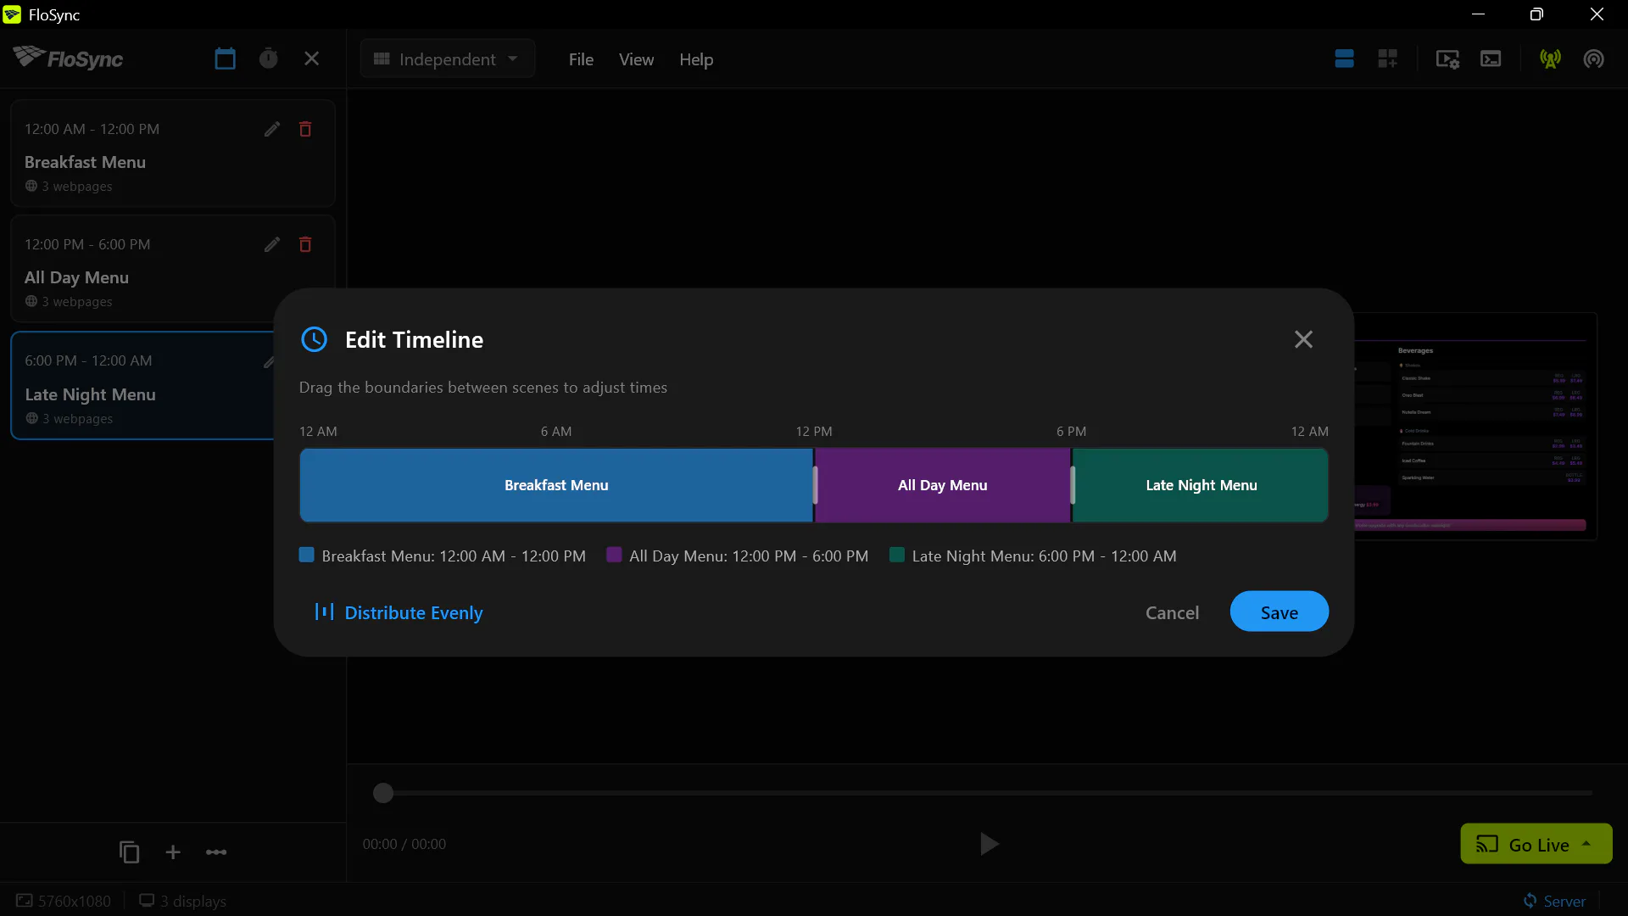Select All Day Menu timeline block
This screenshot has width=1628, height=916.
coord(942,485)
